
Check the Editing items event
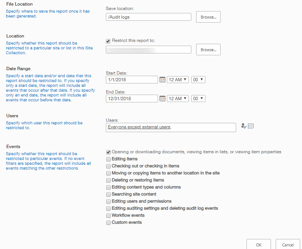pos(108,159)
